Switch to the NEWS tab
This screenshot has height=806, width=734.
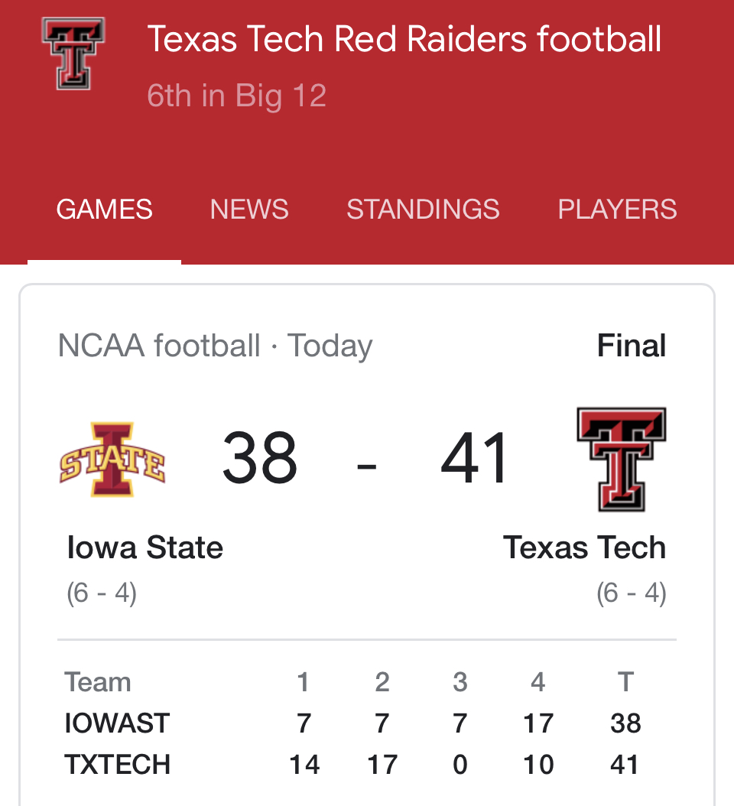point(249,210)
